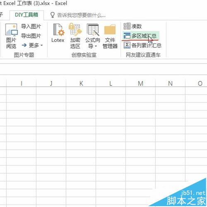Select column J header
The image size is (207, 207).
51,83
